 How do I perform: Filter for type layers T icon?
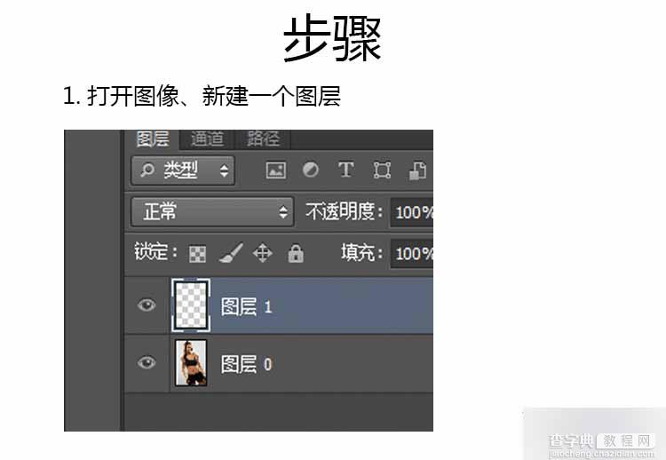(345, 170)
